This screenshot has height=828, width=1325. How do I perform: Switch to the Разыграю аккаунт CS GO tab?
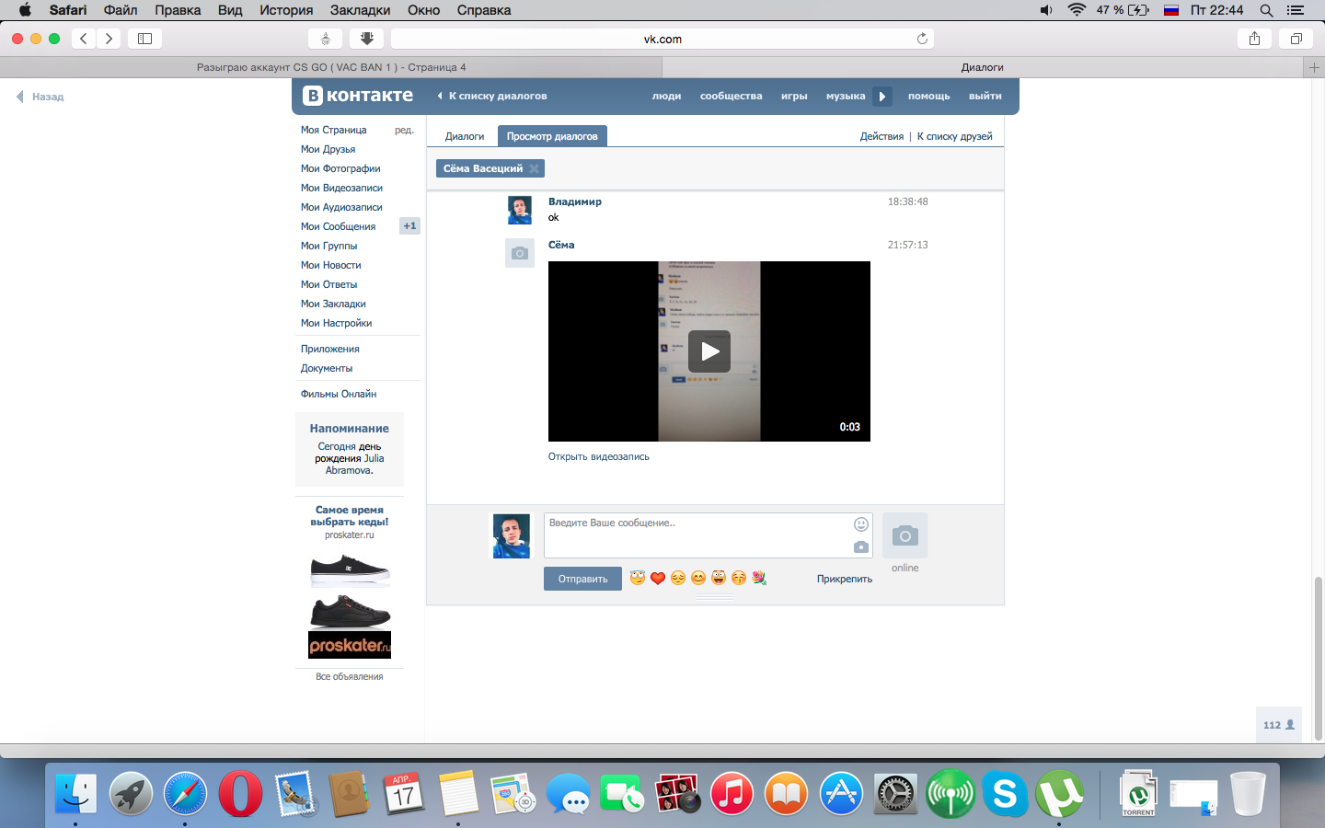(x=331, y=67)
